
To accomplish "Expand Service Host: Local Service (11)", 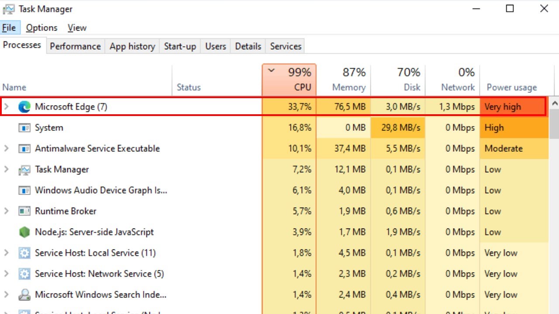I will (x=7, y=253).
